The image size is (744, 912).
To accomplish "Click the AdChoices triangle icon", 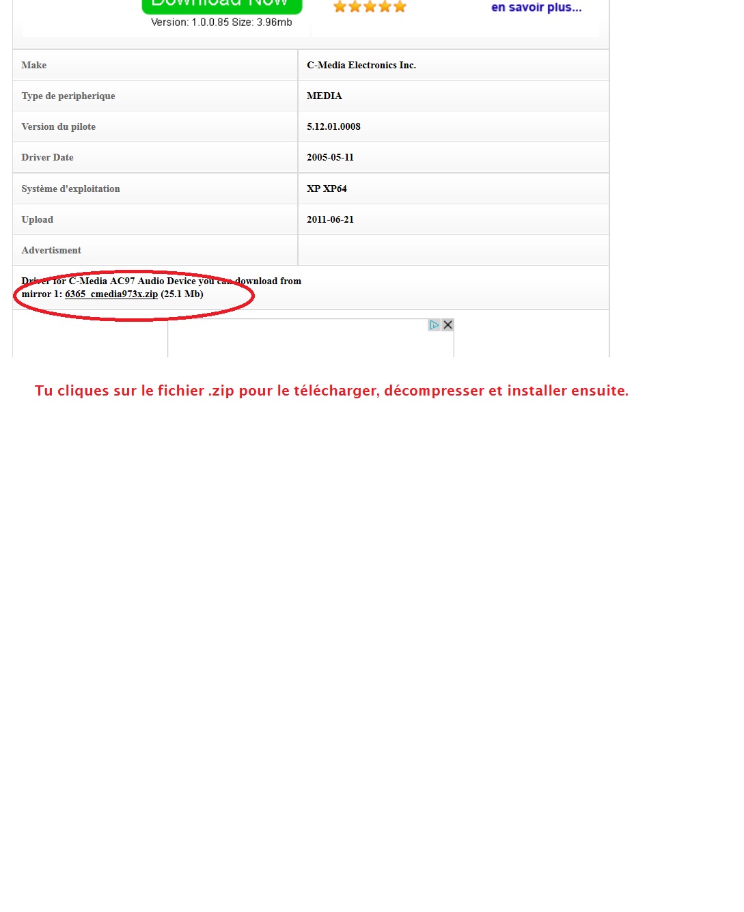I will click(435, 325).
